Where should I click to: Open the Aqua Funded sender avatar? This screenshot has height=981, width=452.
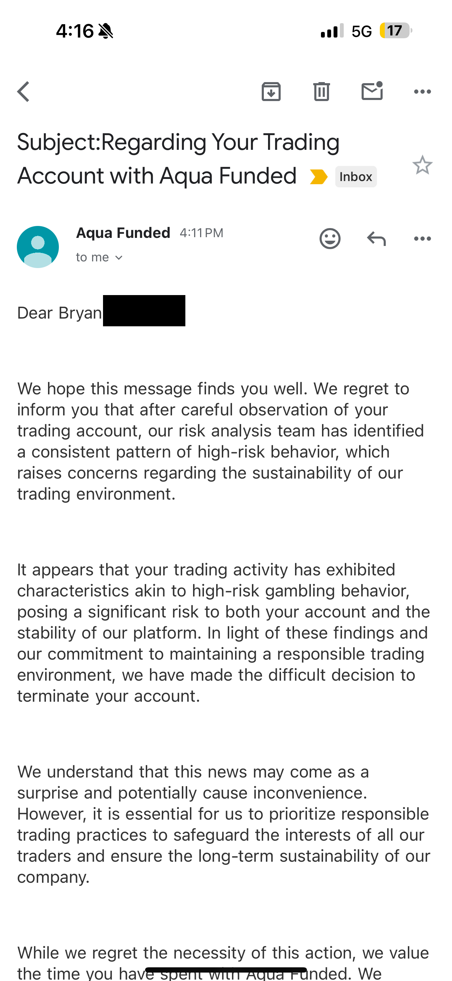[38, 247]
